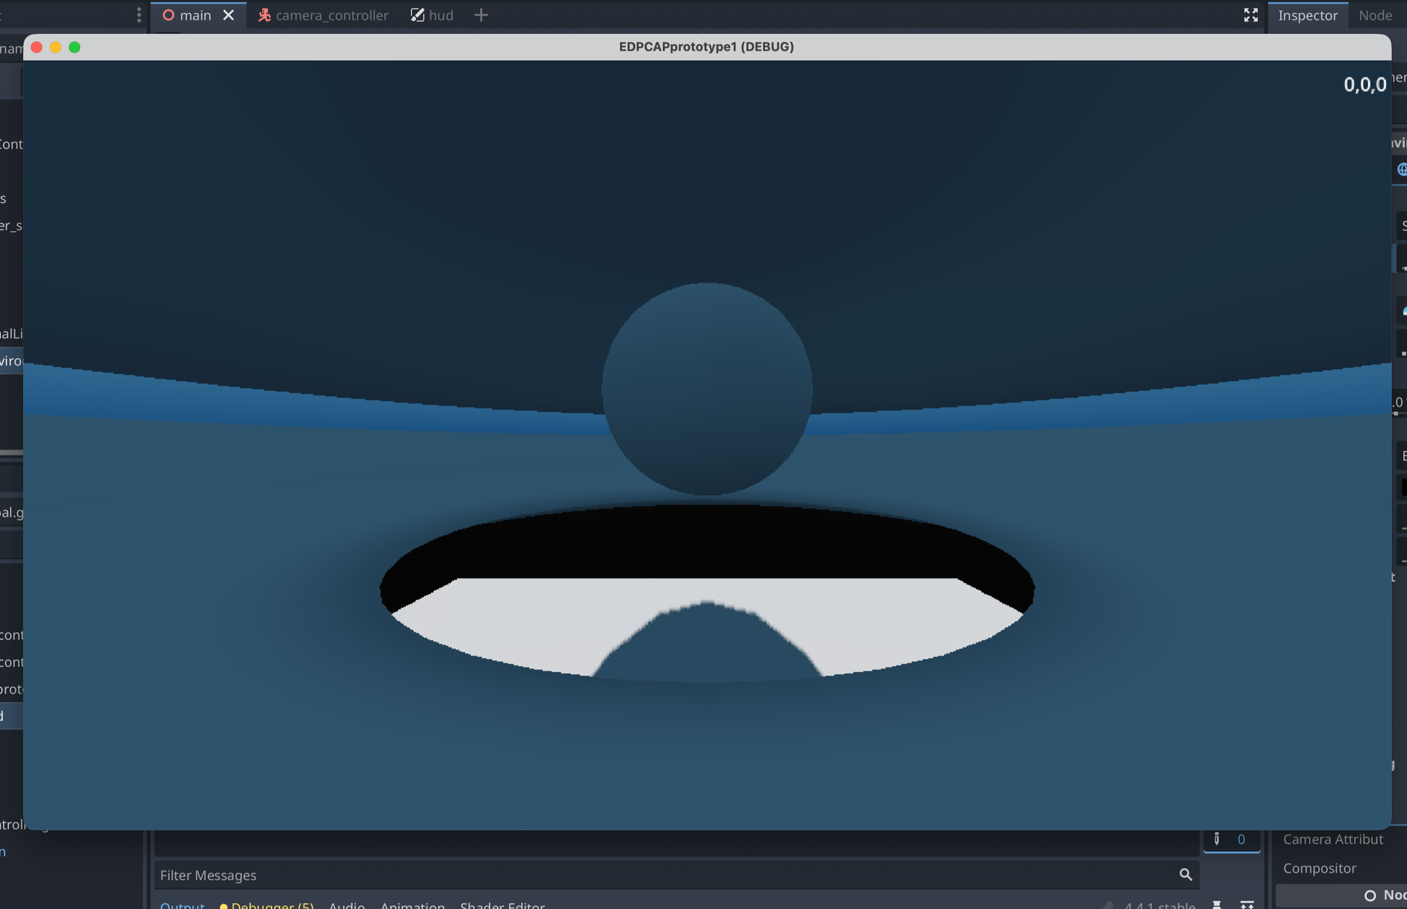Close the main scene tab
This screenshot has width=1407, height=909.
pyautogui.click(x=228, y=15)
